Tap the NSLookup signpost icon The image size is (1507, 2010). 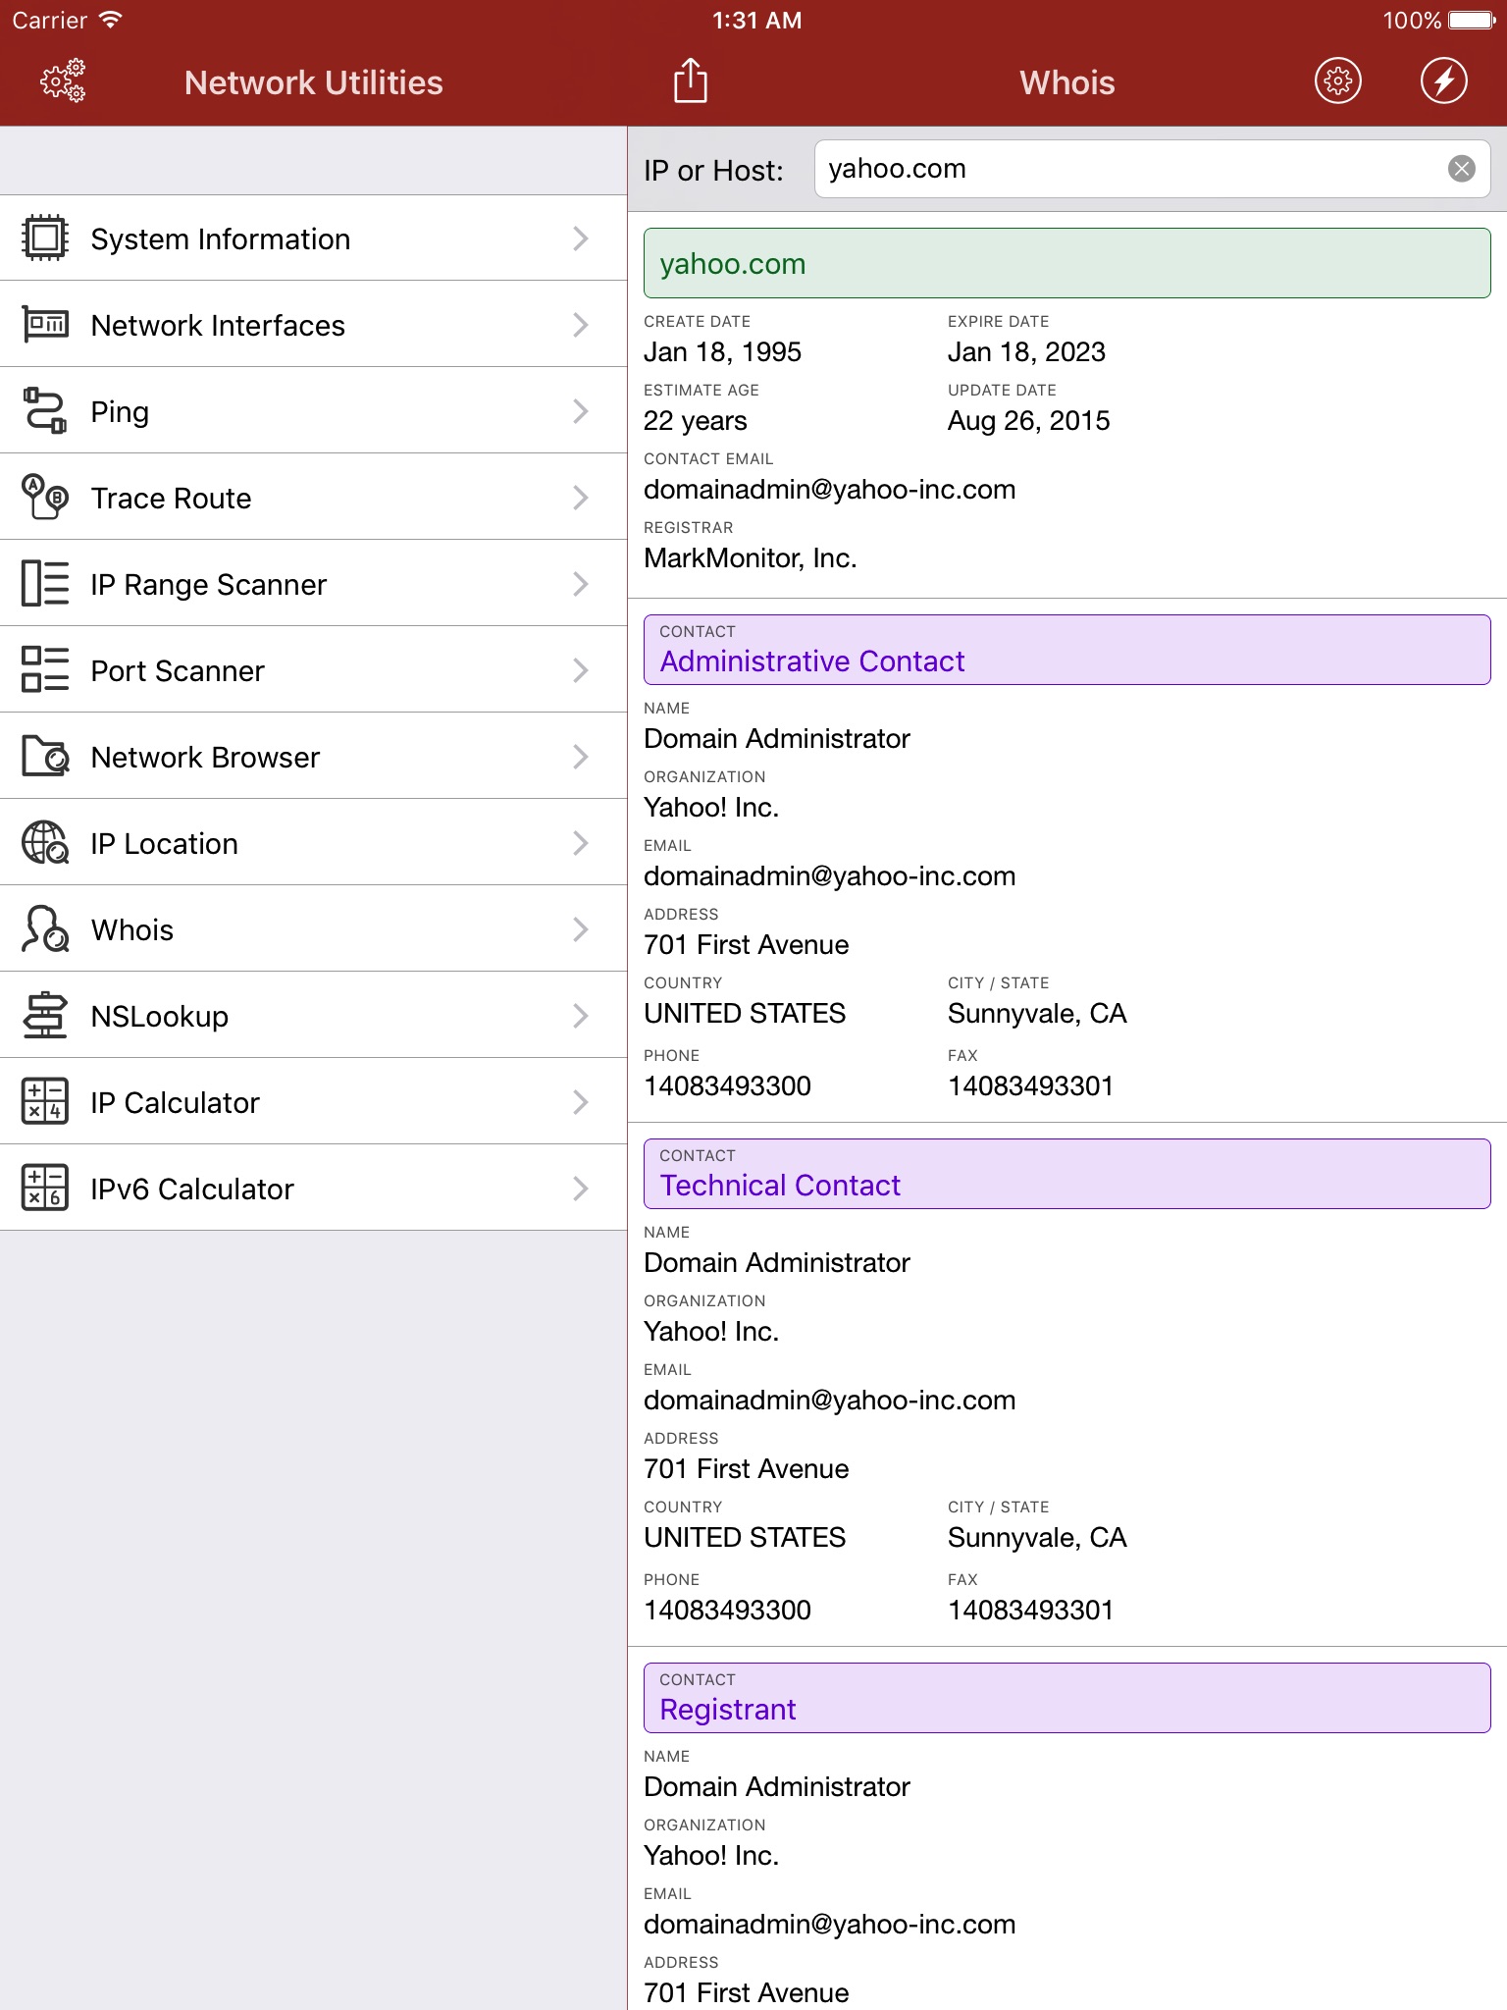[44, 1015]
